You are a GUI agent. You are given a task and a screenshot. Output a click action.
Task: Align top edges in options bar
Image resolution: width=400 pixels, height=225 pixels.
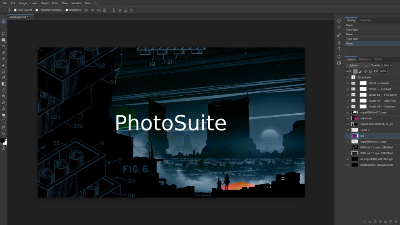(114, 10)
